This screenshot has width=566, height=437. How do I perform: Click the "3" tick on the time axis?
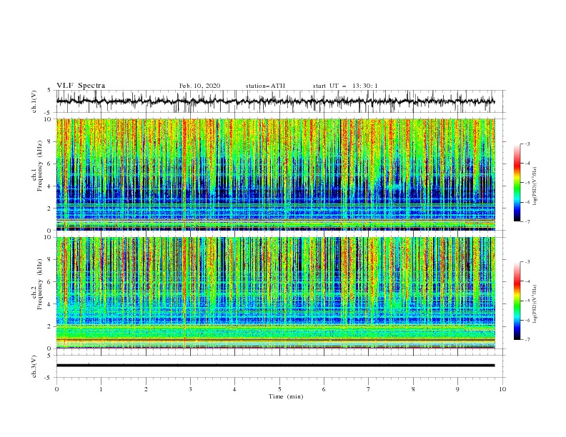(x=190, y=389)
